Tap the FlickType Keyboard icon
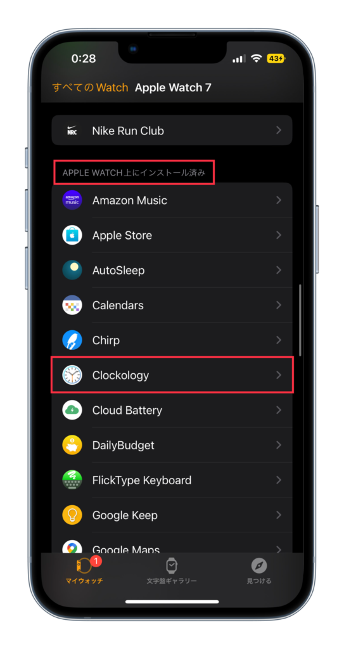The width and height of the screenshot is (344, 649). 72,480
